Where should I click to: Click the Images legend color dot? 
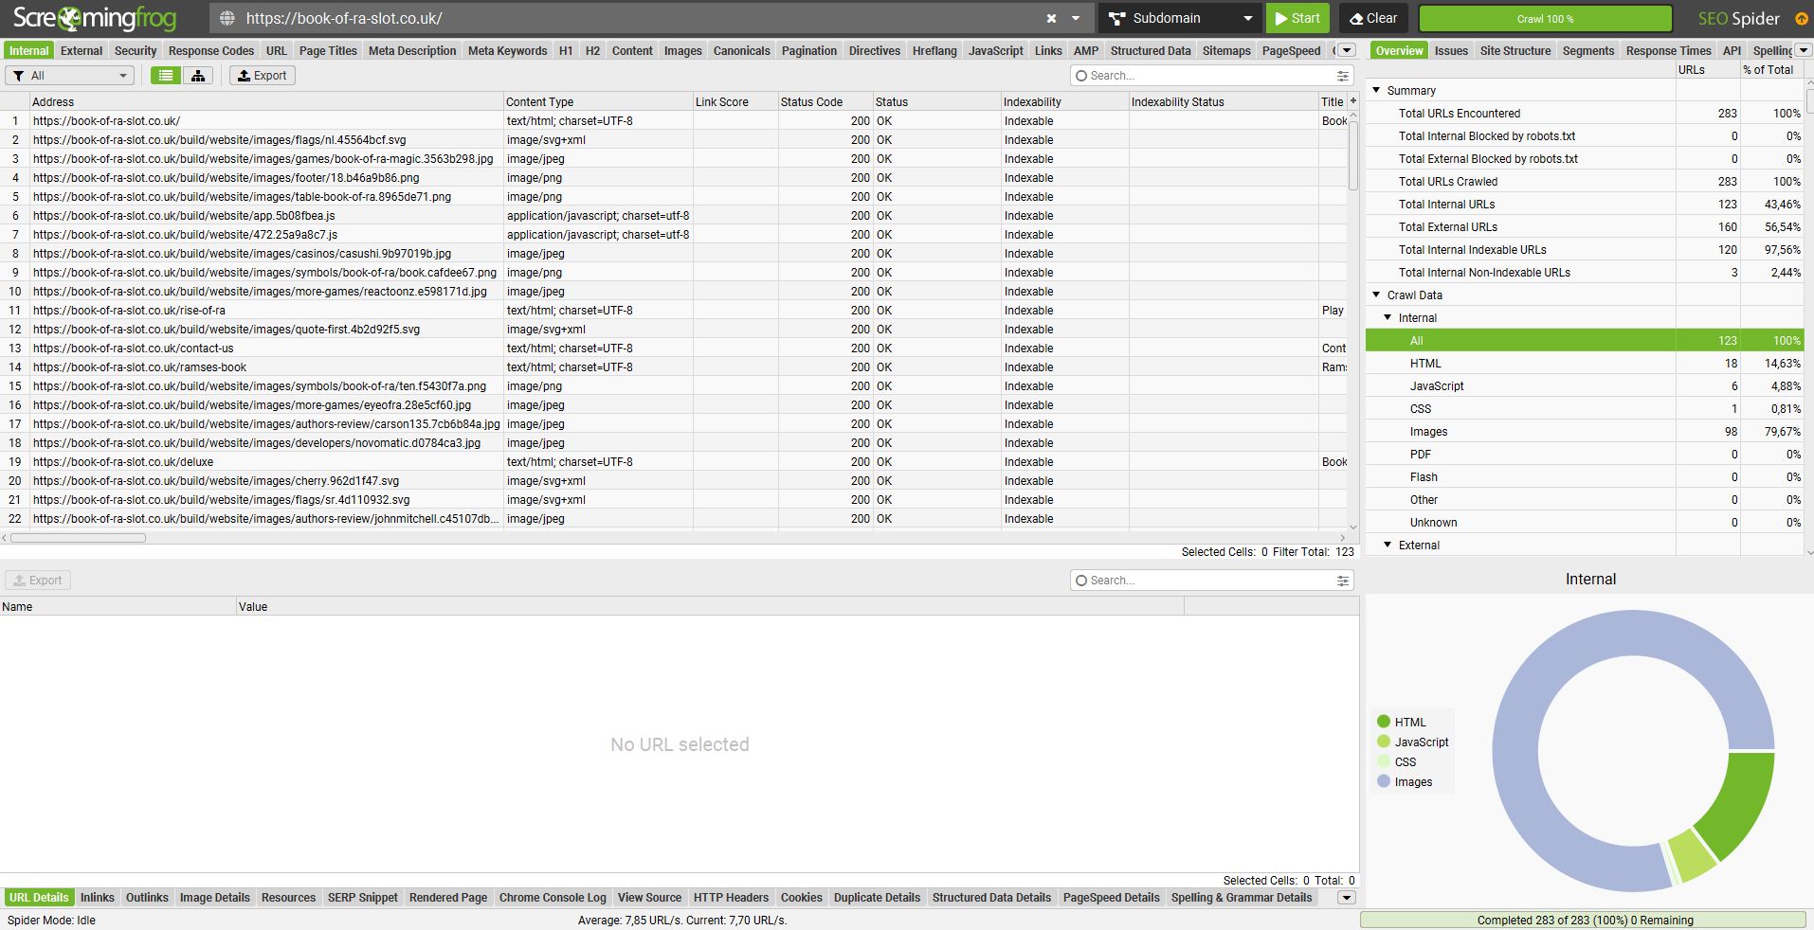coord(1384,781)
